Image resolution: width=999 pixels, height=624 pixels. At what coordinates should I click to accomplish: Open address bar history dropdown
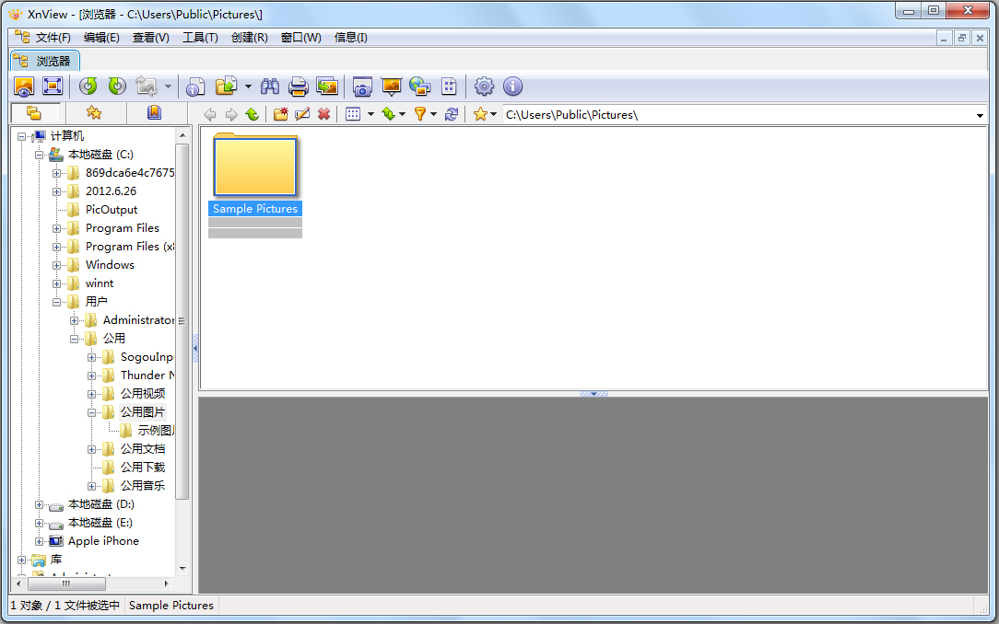tap(980, 115)
